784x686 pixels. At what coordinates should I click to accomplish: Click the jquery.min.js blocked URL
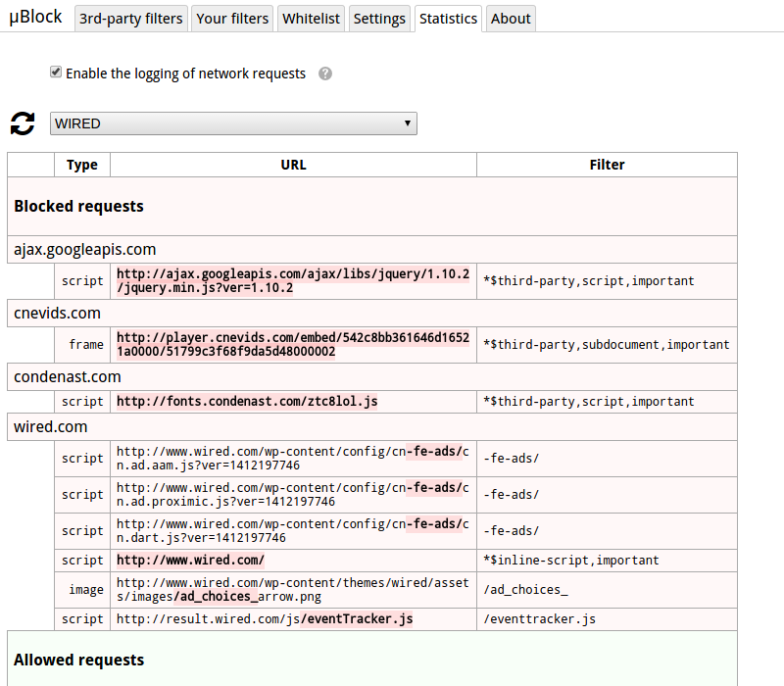click(x=293, y=281)
